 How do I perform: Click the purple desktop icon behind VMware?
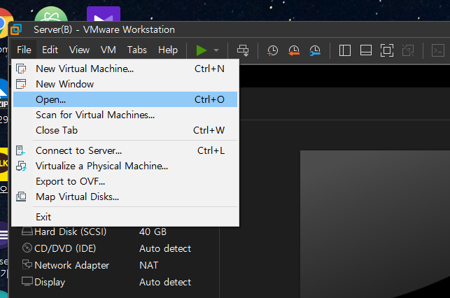[x=104, y=14]
